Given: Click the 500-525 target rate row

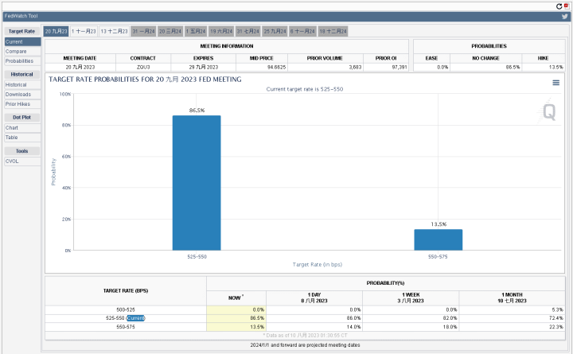Looking at the screenshot, I should (305, 309).
